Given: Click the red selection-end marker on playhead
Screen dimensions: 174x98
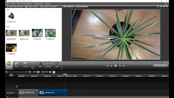Looking at the screenshot, I should [x=67, y=74].
